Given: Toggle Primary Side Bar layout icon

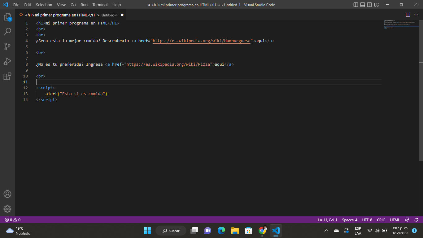Looking at the screenshot, I should pyautogui.click(x=356, y=5).
